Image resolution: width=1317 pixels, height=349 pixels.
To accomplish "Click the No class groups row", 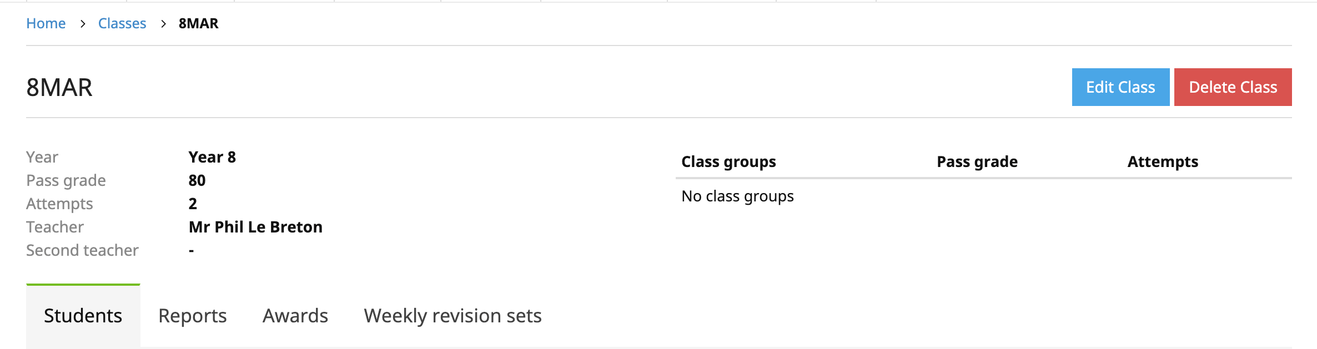I will click(737, 195).
